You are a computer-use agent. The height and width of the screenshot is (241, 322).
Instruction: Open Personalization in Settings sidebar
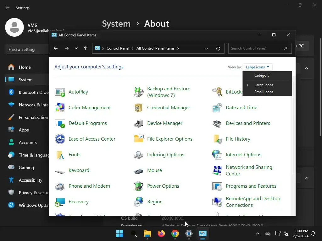coord(27,117)
